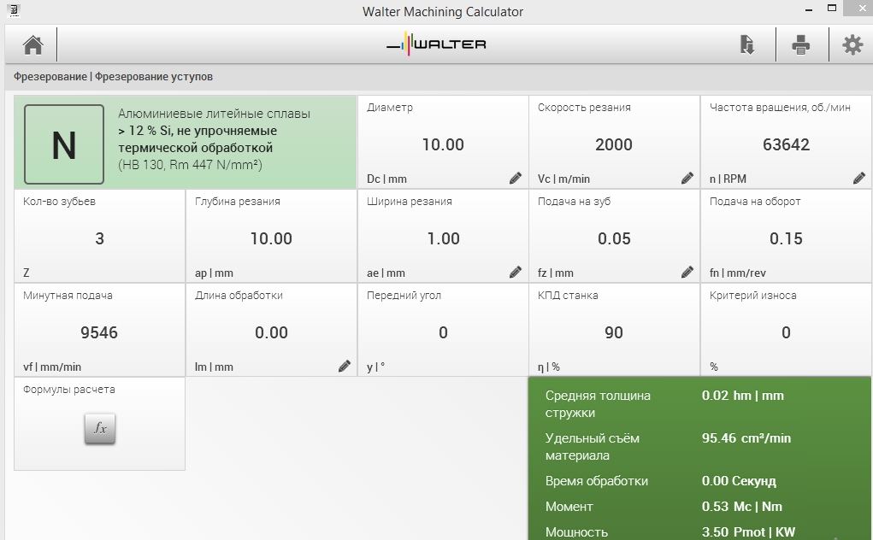Screen dimensions: 873x540
Task: Select cutting width value 1.00
Action: pyautogui.click(x=443, y=238)
